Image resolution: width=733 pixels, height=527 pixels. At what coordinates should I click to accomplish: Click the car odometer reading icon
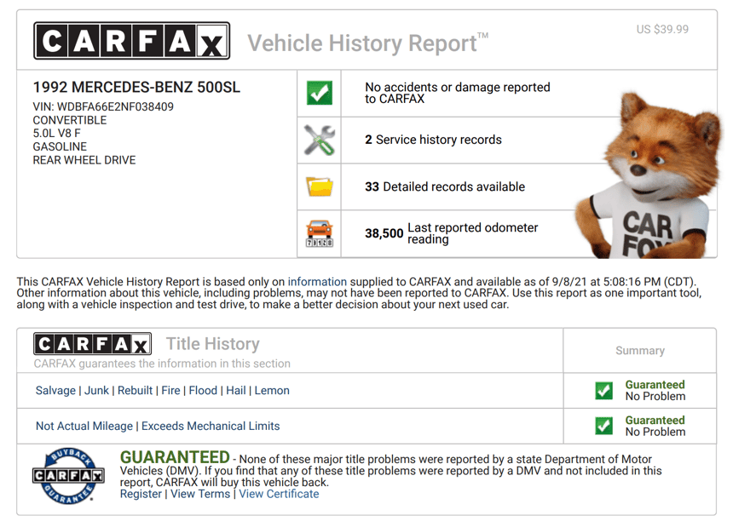tap(319, 233)
